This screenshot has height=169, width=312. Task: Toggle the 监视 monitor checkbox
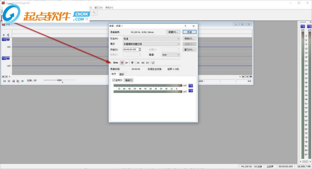click(x=114, y=80)
